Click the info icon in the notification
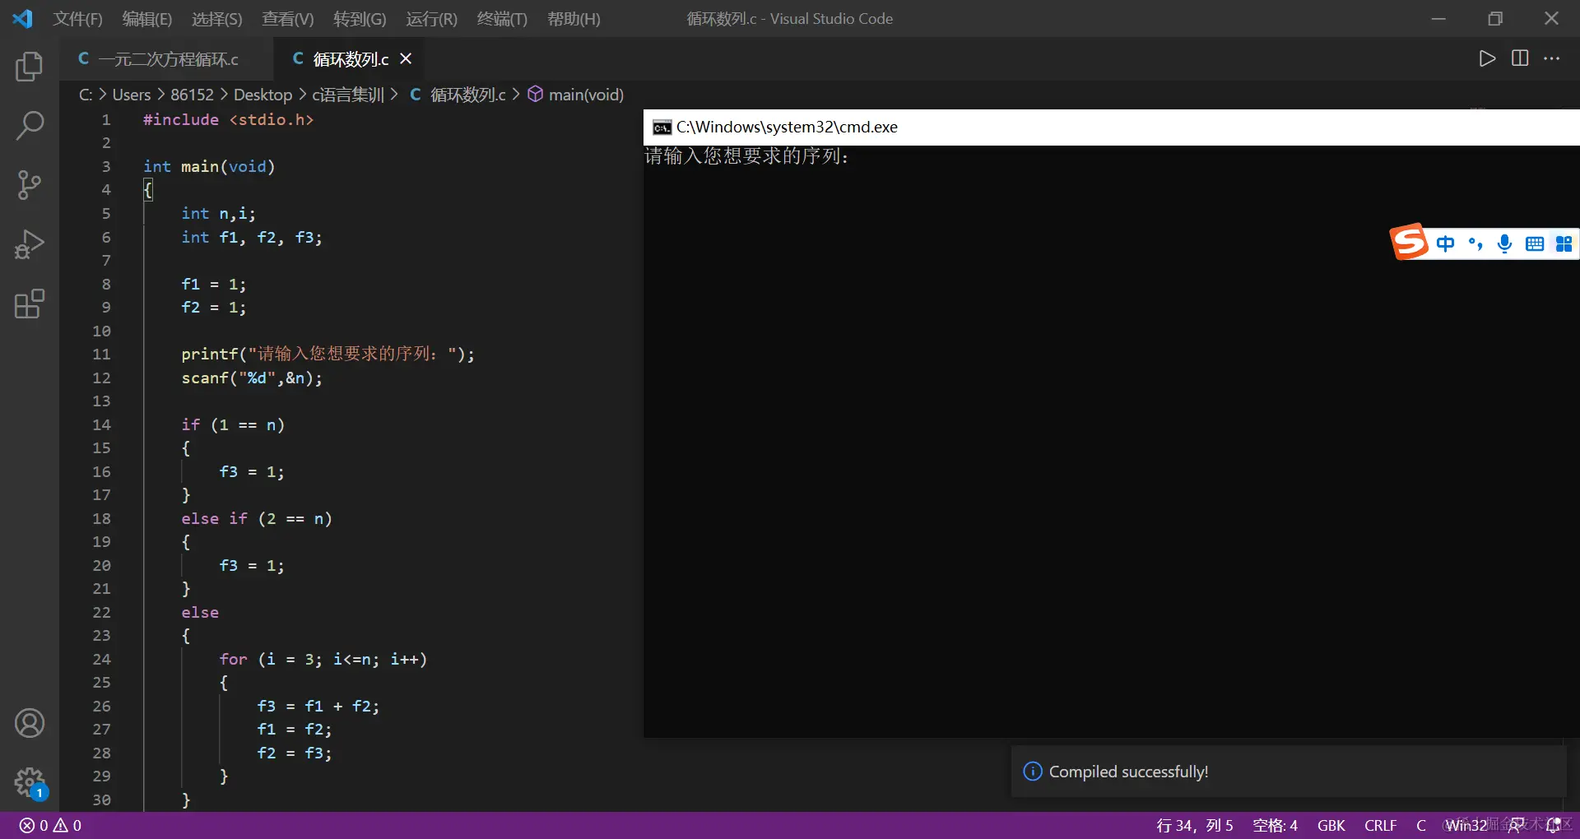The height and width of the screenshot is (839, 1580). pyautogui.click(x=1032, y=772)
